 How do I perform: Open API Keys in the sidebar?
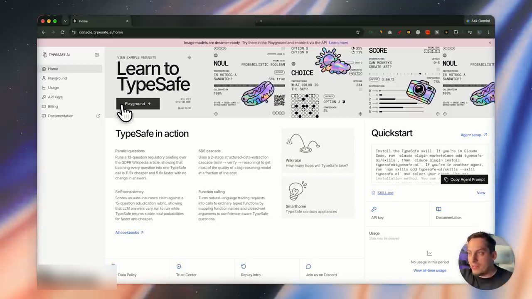click(x=71, y=97)
